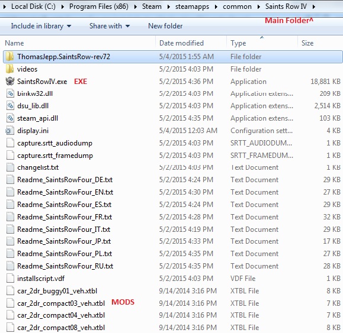
Task: Click the steamapps breadcrumb segment
Action: (x=192, y=7)
